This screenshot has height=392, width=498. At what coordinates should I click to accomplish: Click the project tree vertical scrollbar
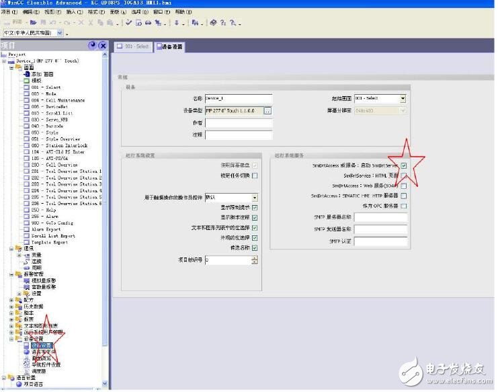tap(105, 202)
